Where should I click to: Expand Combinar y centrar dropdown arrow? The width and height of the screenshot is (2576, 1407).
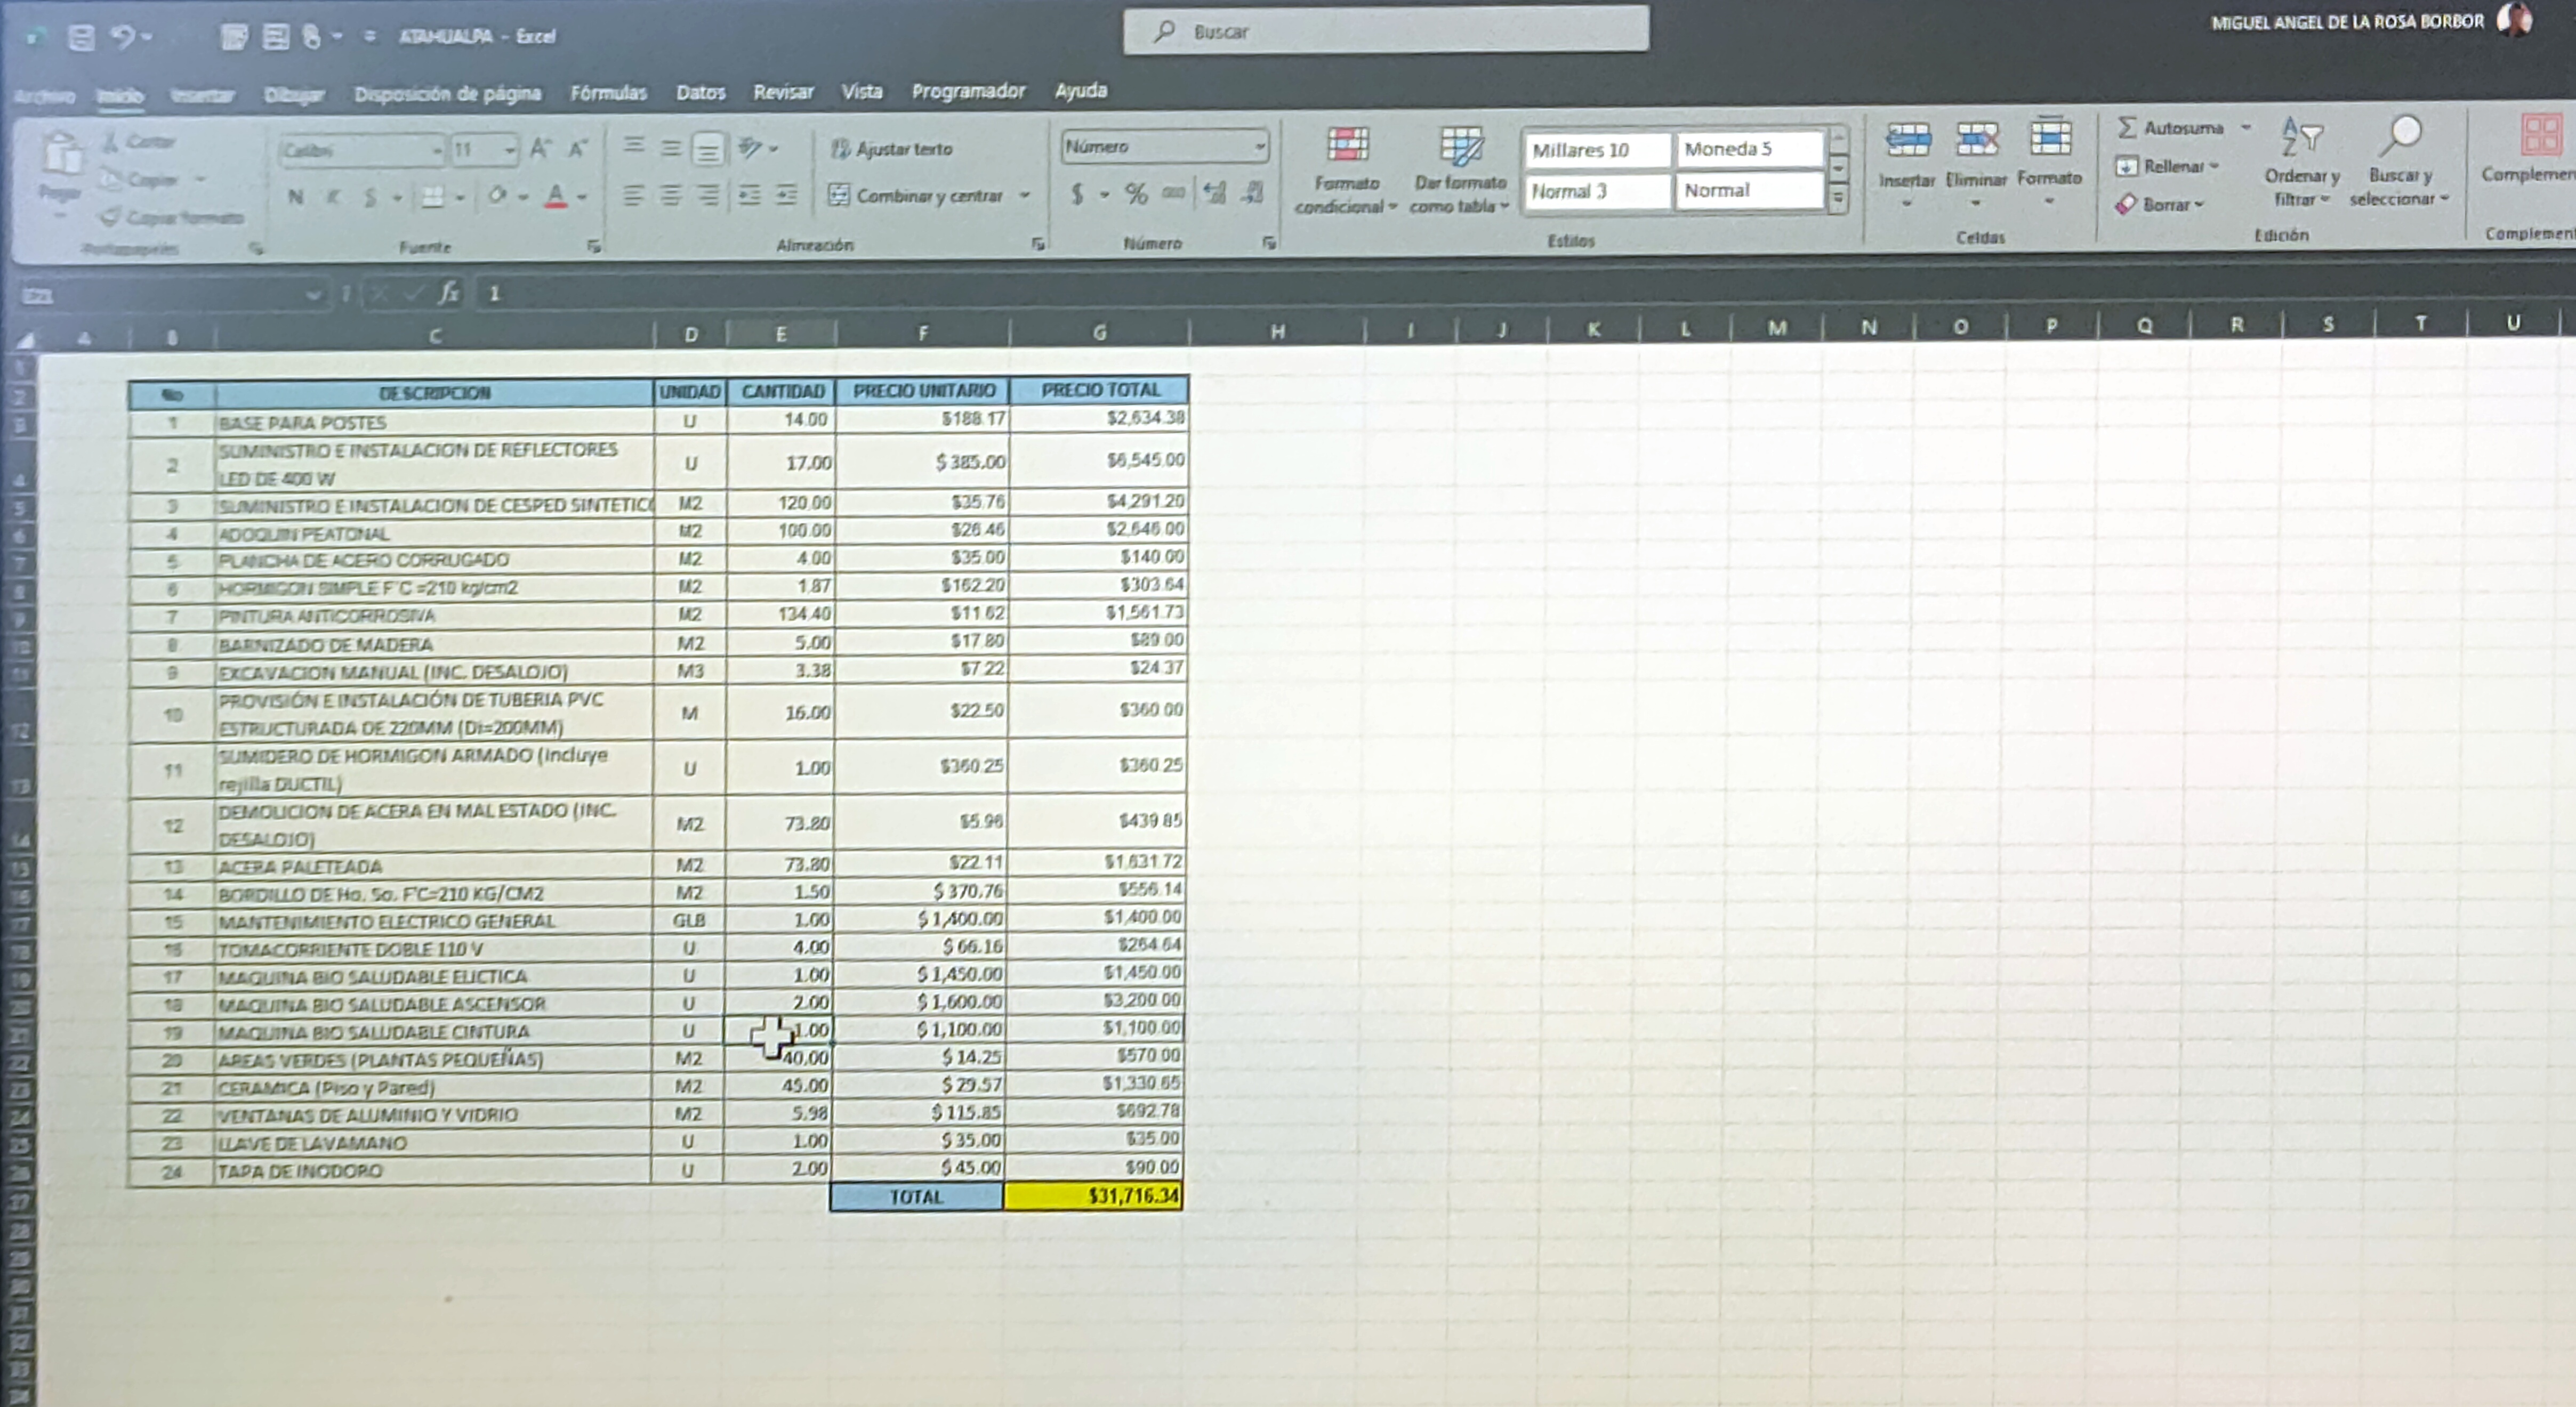[x=1025, y=196]
